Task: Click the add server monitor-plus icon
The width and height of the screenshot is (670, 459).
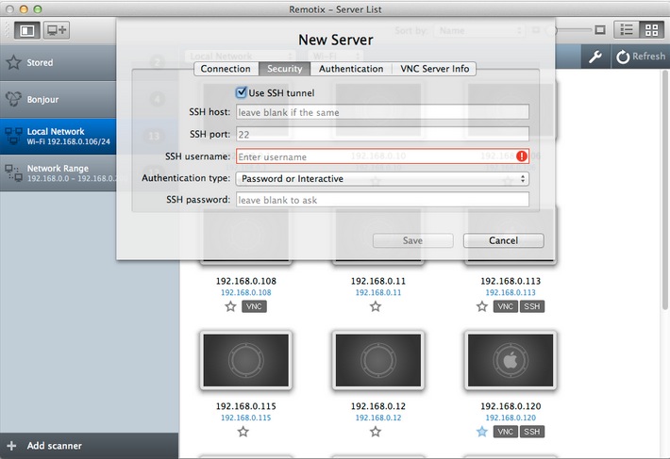Action: click(57, 30)
